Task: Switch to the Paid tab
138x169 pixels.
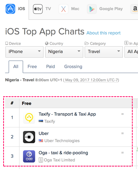Action: [x=51, y=67]
